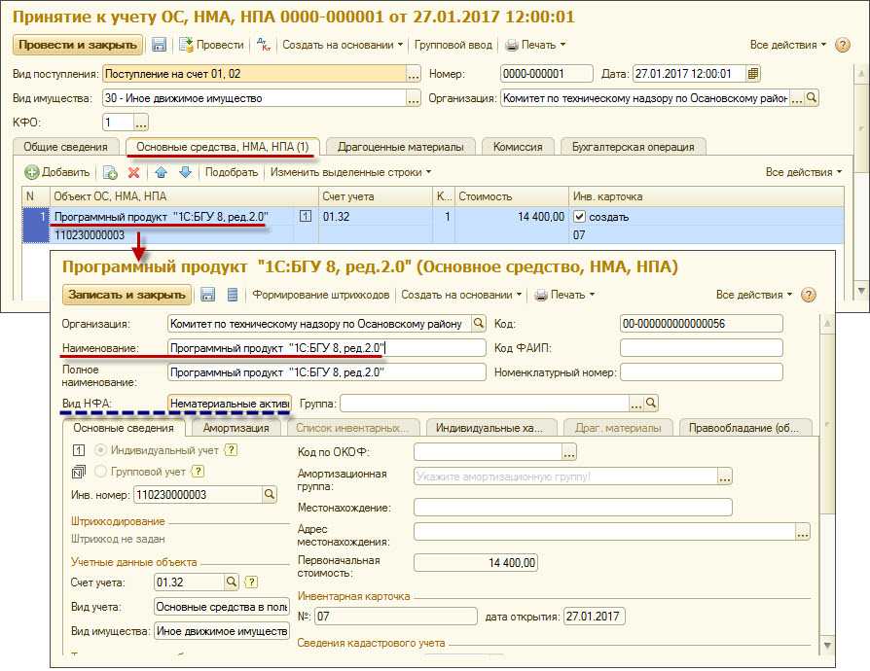Click scrollbar down arrow of upper document
Viewport: 870px width, 671px height.
(x=861, y=290)
